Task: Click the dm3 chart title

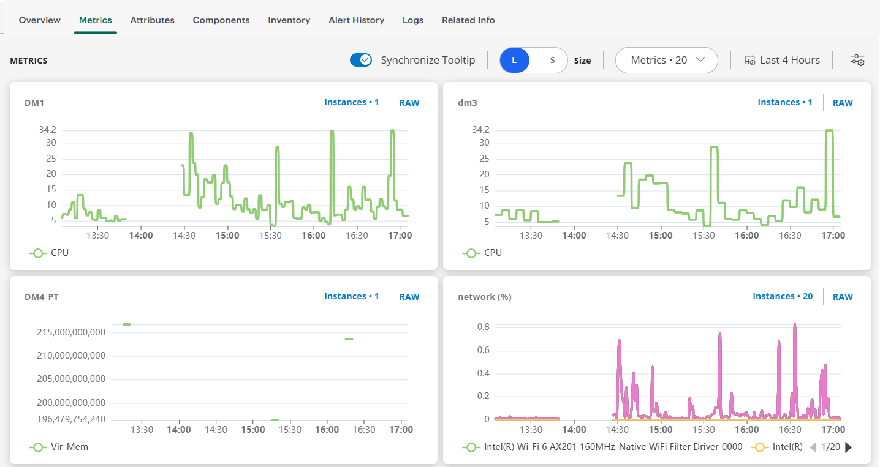Action: (468, 103)
